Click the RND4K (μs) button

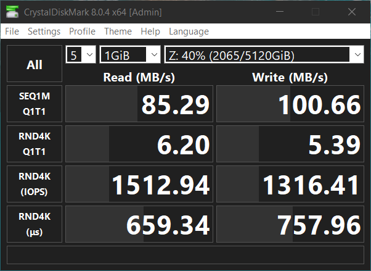(35, 224)
